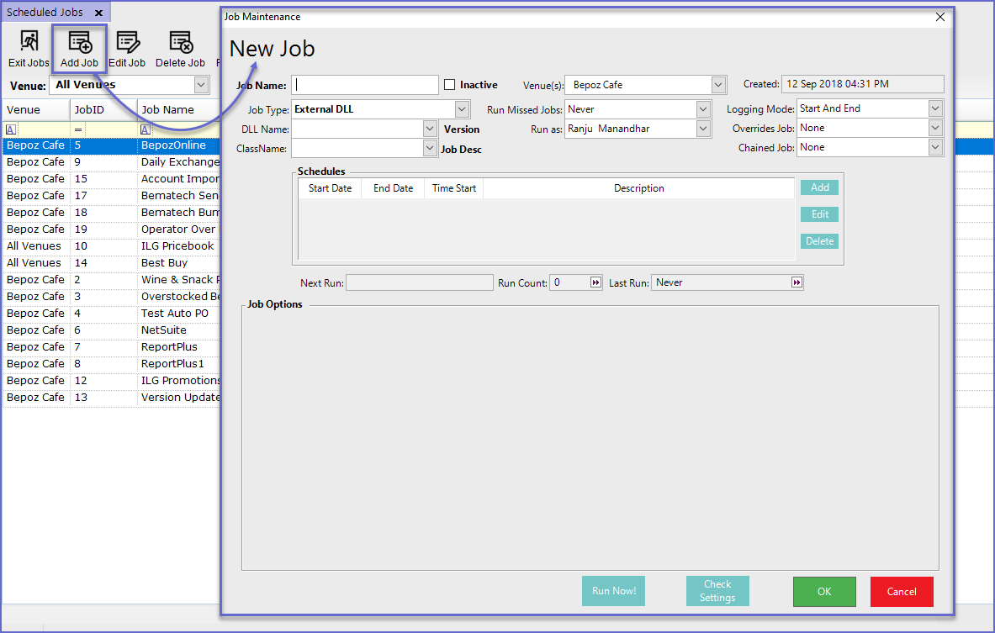995x633 pixels.
Task: Open the Venue(s) dropdown in dialog
Action: (x=718, y=85)
